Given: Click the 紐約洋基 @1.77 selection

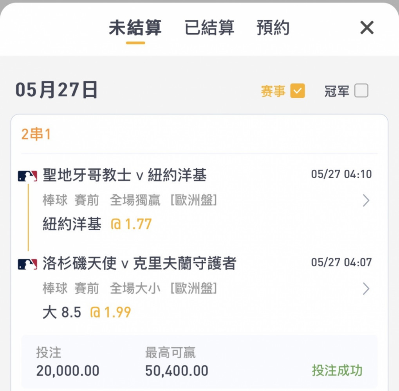Looking at the screenshot, I should click(x=97, y=224).
